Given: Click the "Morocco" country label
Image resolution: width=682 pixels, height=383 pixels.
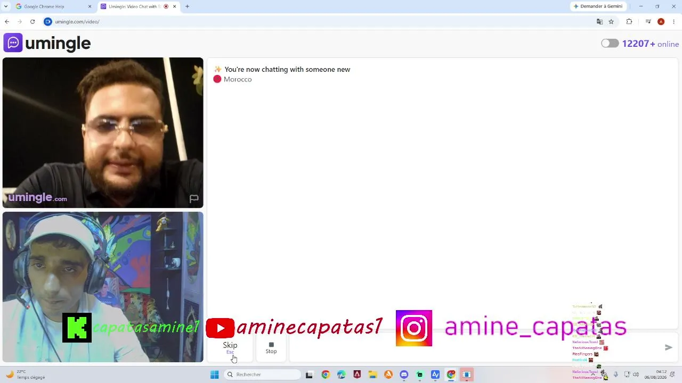Looking at the screenshot, I should tap(238, 79).
